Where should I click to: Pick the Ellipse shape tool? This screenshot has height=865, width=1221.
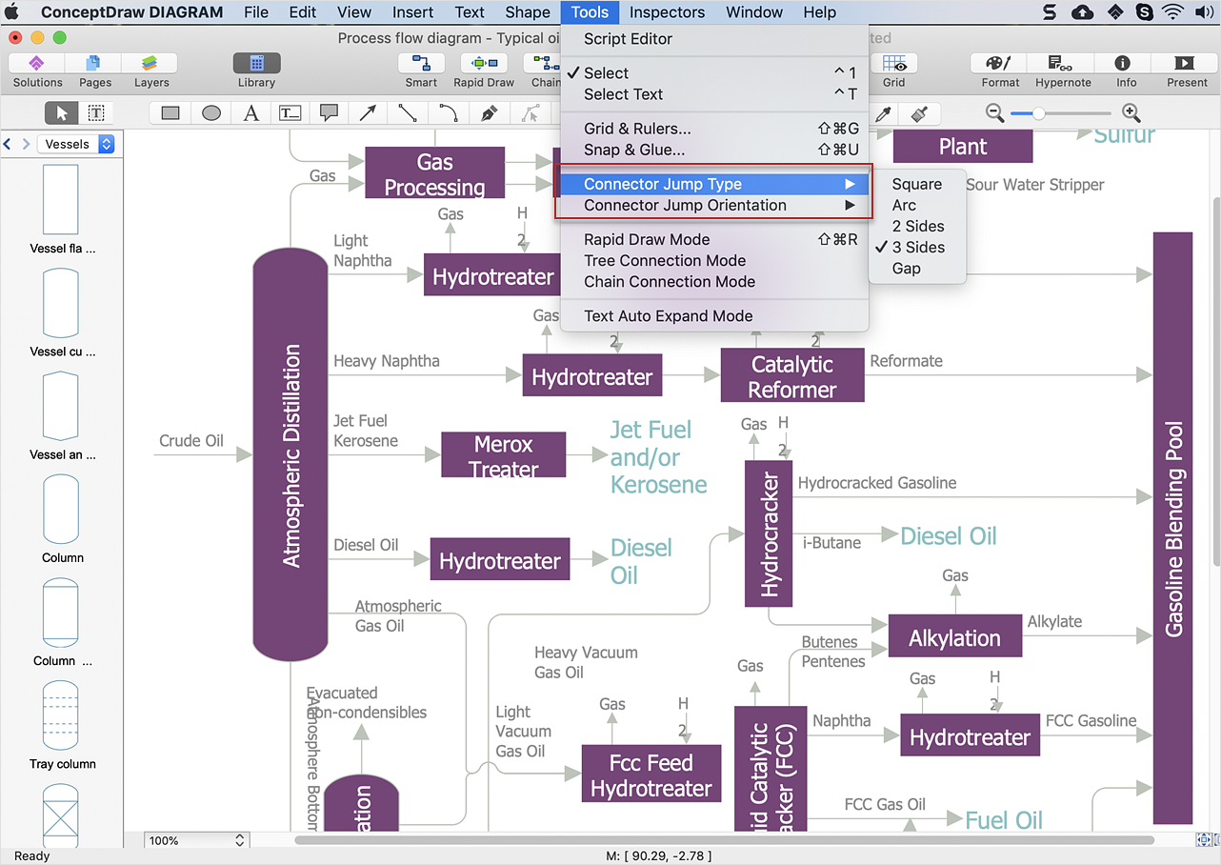pos(211,113)
